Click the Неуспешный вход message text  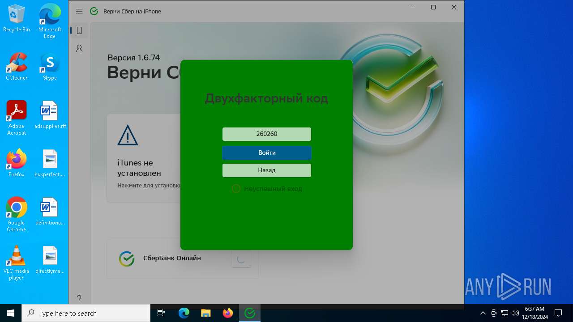pyautogui.click(x=273, y=189)
